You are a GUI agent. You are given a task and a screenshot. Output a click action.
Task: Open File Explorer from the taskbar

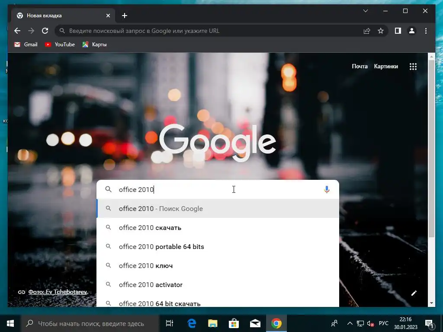213,323
